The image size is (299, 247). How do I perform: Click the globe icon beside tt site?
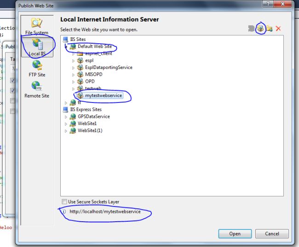click(73, 103)
